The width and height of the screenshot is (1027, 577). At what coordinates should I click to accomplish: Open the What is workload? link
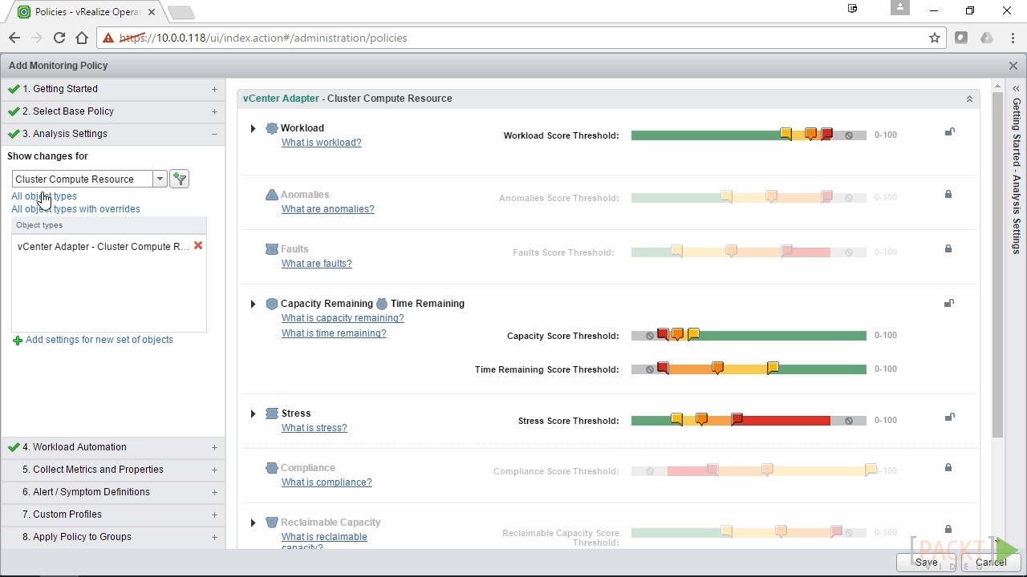click(321, 143)
